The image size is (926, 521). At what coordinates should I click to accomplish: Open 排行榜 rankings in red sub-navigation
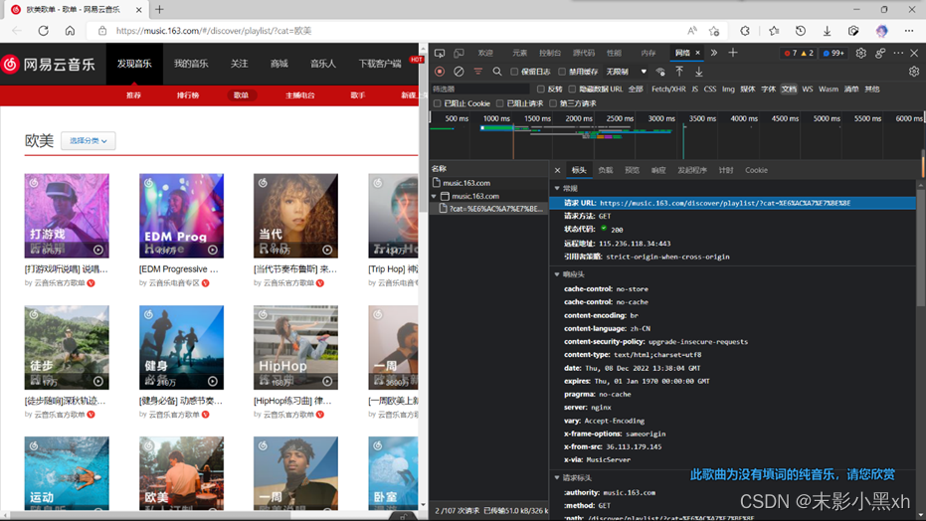coord(188,95)
